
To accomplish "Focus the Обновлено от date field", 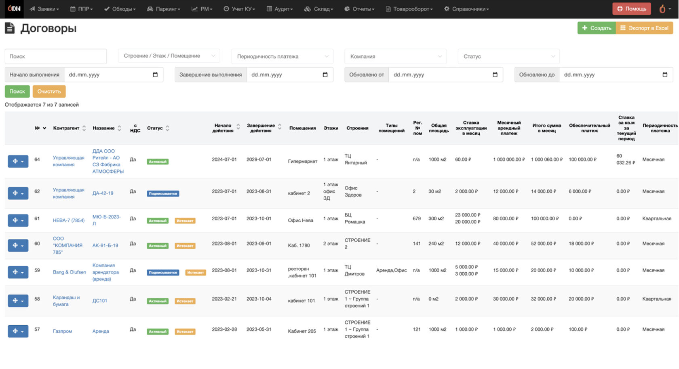I will [x=446, y=75].
